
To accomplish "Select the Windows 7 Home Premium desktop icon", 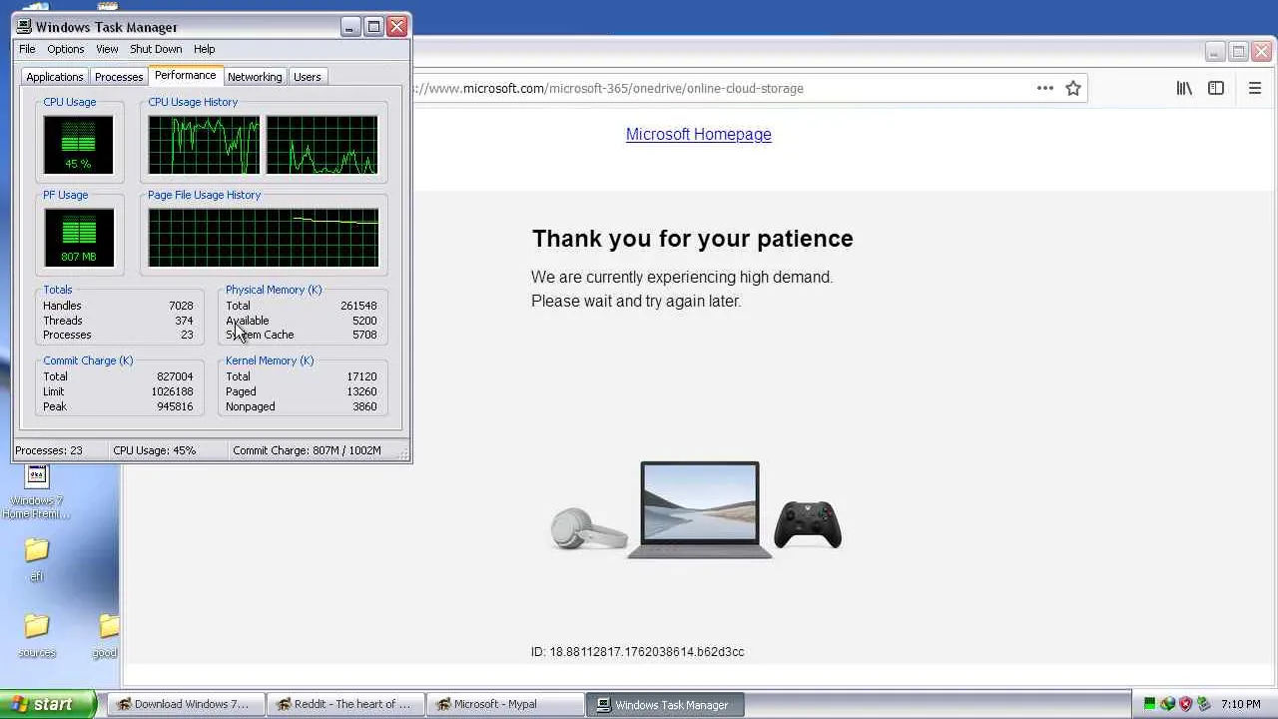I will [37, 492].
